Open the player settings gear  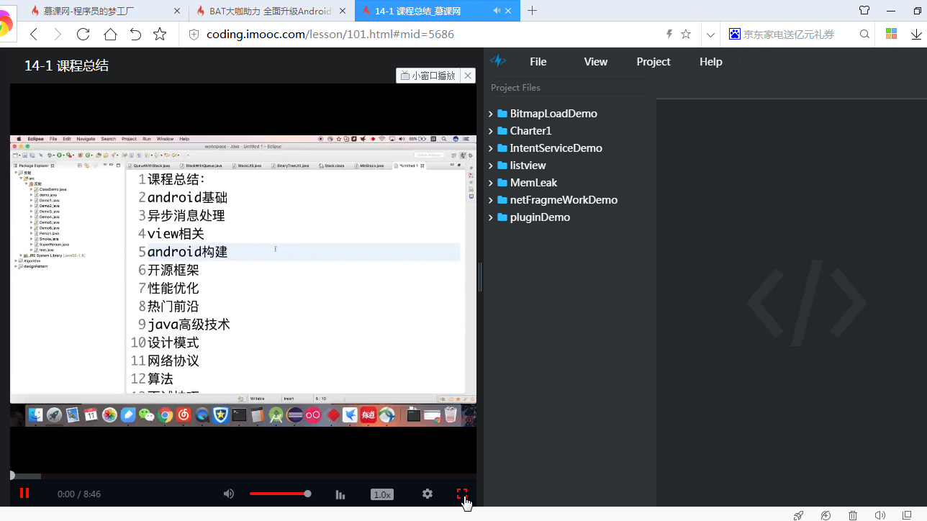point(428,494)
